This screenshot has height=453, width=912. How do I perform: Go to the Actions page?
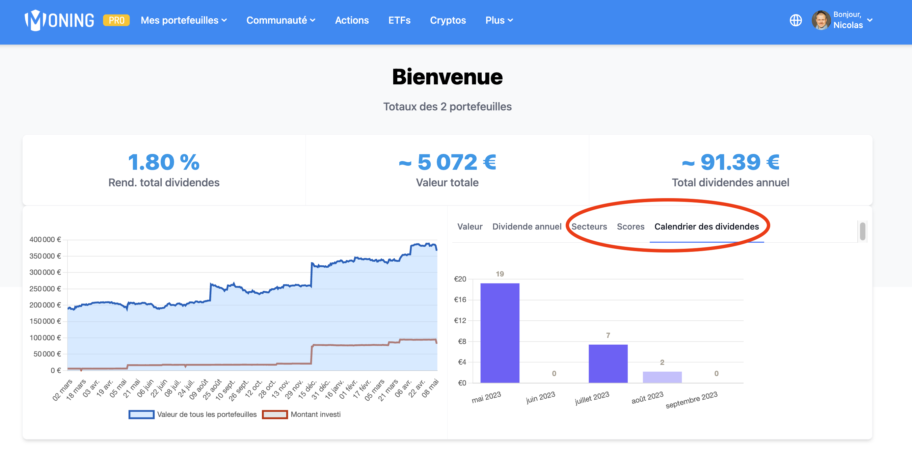point(352,20)
